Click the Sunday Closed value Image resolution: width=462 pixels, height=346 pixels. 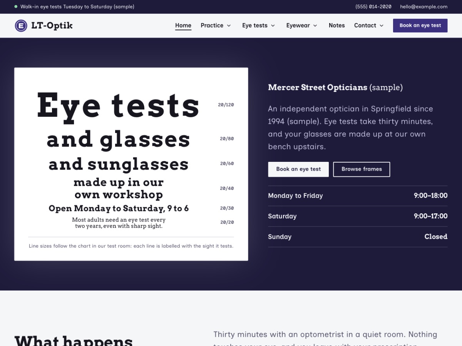pyautogui.click(x=436, y=237)
